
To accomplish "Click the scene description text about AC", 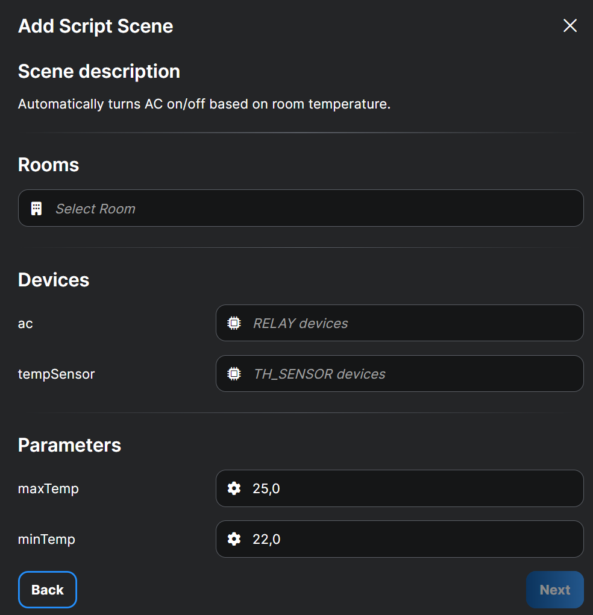I will (x=204, y=104).
